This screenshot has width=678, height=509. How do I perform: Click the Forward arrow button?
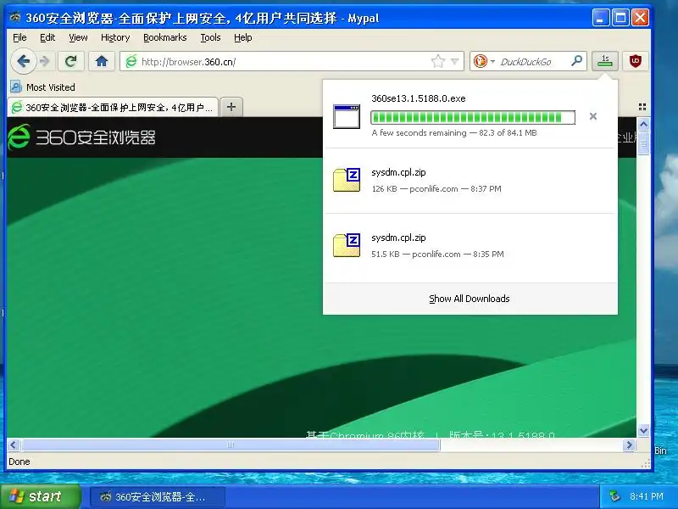point(45,61)
